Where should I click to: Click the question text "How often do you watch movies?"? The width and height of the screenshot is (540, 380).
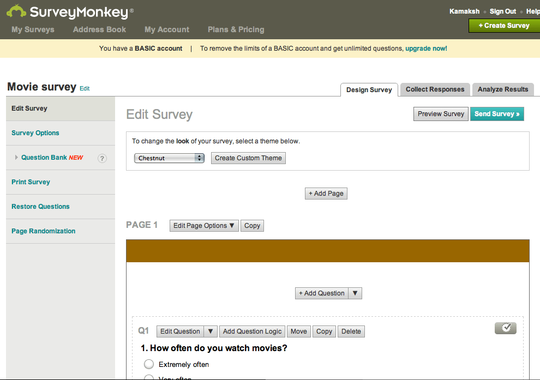218,348
